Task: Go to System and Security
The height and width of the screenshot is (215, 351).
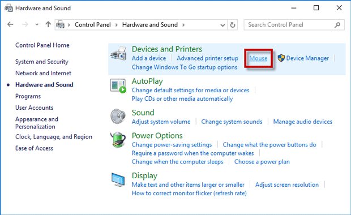Action: (42, 62)
